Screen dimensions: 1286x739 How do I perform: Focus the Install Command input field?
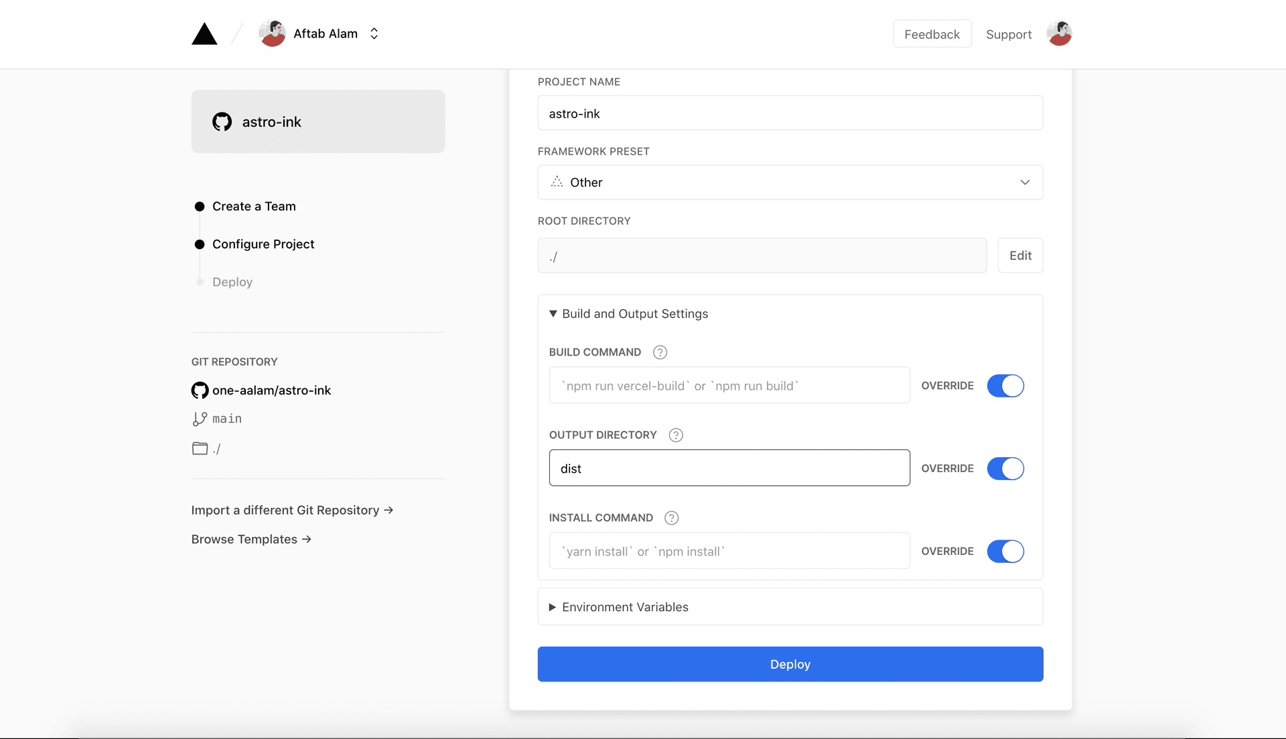[x=729, y=551]
